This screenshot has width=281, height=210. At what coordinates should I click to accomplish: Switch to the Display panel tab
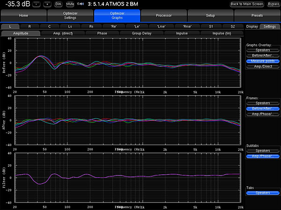[252, 27]
